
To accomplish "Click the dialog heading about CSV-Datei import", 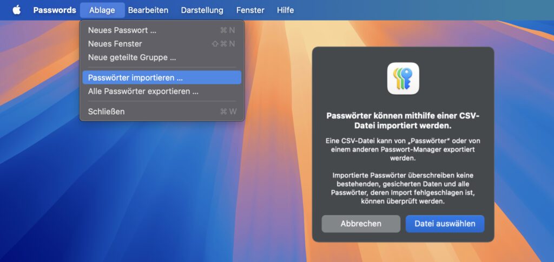I will [403, 121].
